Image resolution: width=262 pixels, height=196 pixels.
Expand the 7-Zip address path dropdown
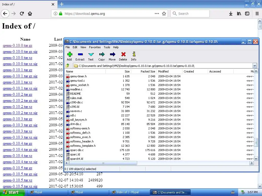point(255,66)
